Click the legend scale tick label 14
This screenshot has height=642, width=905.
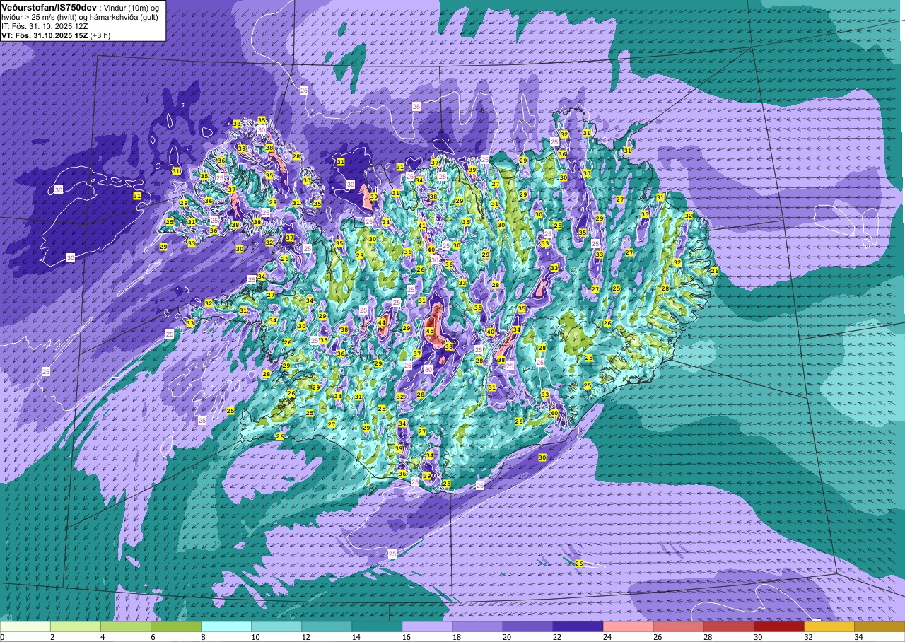pos(355,637)
